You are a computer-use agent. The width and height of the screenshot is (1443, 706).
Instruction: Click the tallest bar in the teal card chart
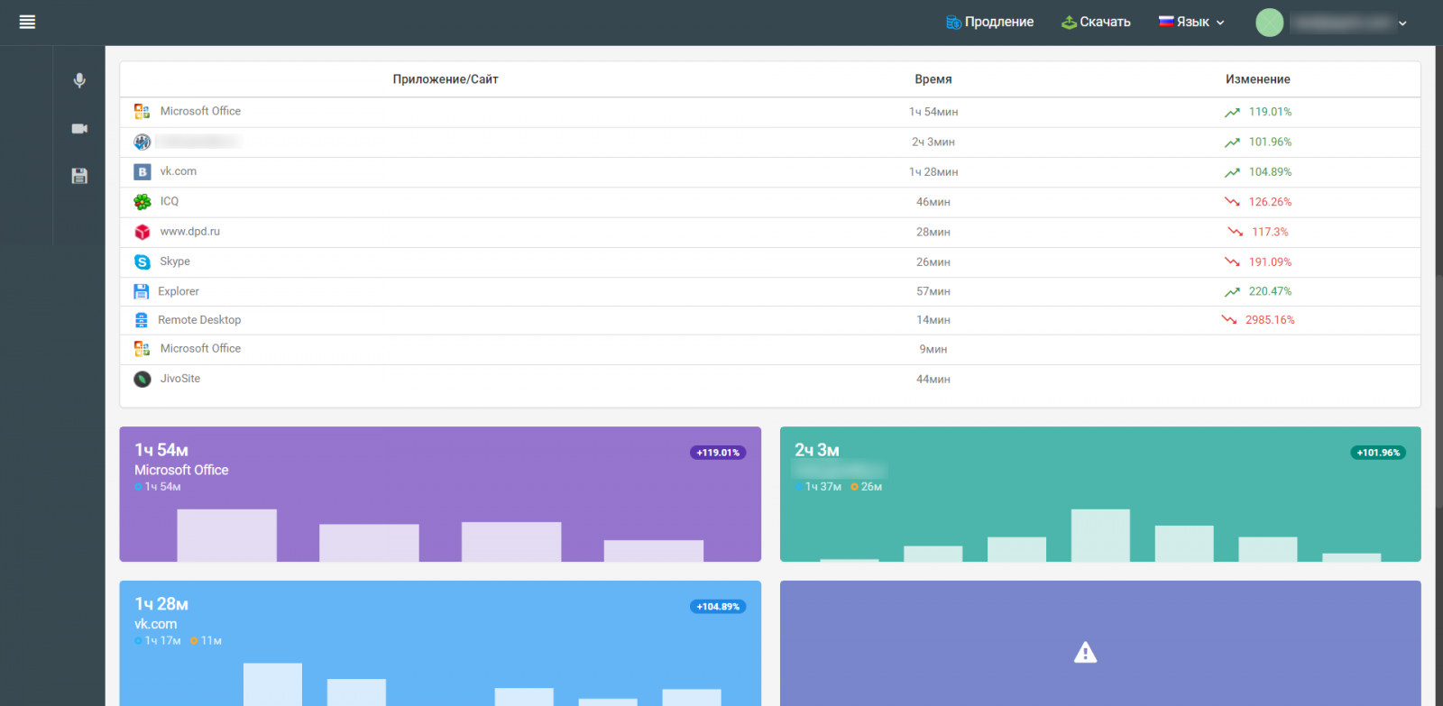pos(1100,536)
